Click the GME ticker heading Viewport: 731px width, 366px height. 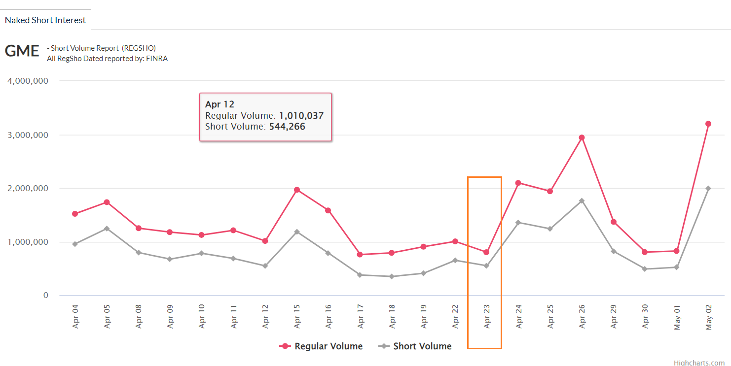point(22,51)
